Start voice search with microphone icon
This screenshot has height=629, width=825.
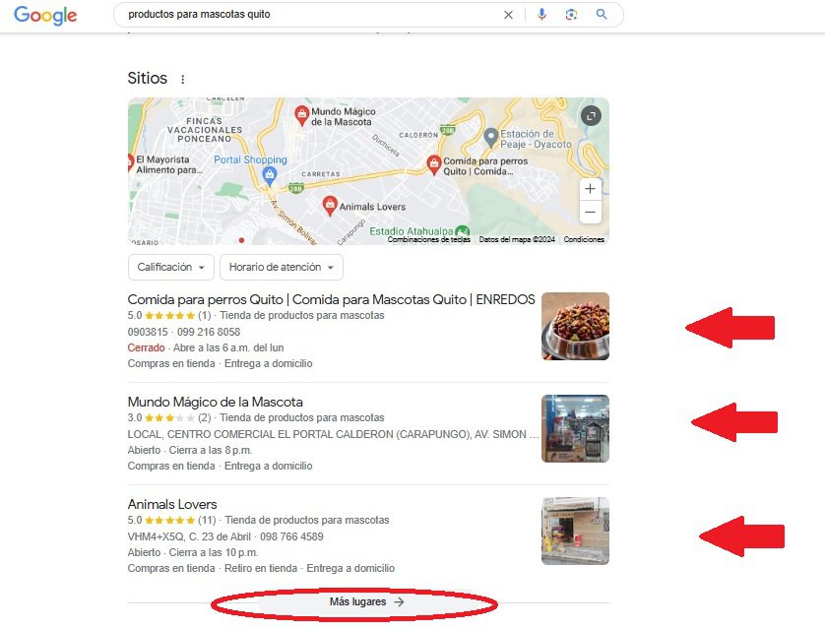click(541, 15)
